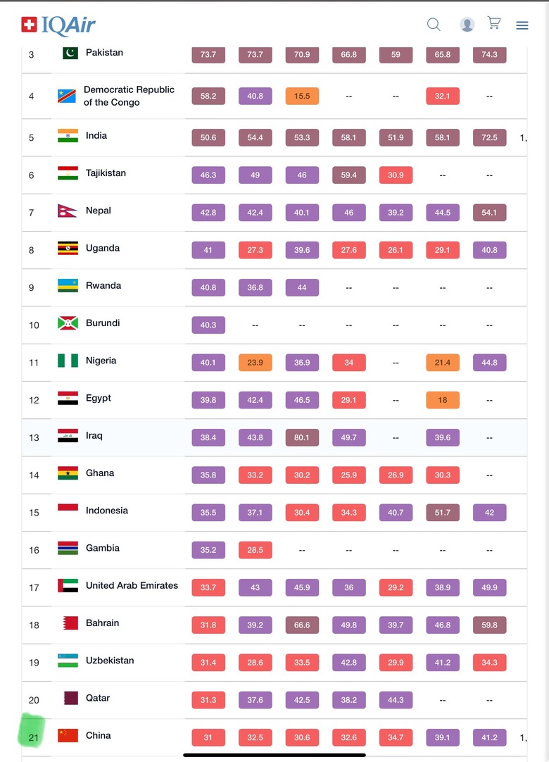Viewport: 549px width, 762px height.
Task: Click the orange 15.5 value badge
Action: pyautogui.click(x=302, y=96)
